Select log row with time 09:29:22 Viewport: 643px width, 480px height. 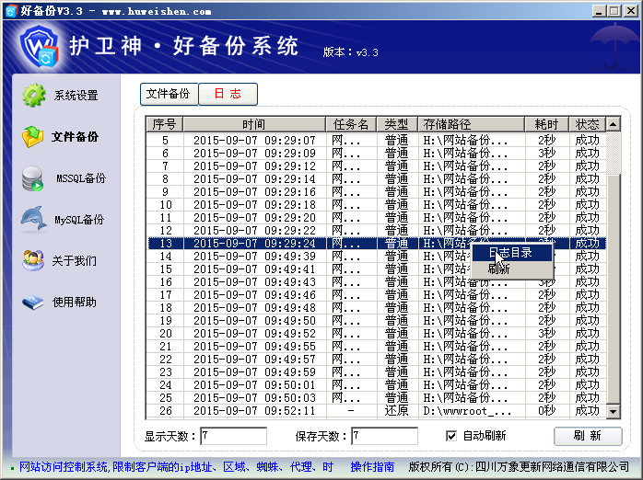[x=377, y=231]
